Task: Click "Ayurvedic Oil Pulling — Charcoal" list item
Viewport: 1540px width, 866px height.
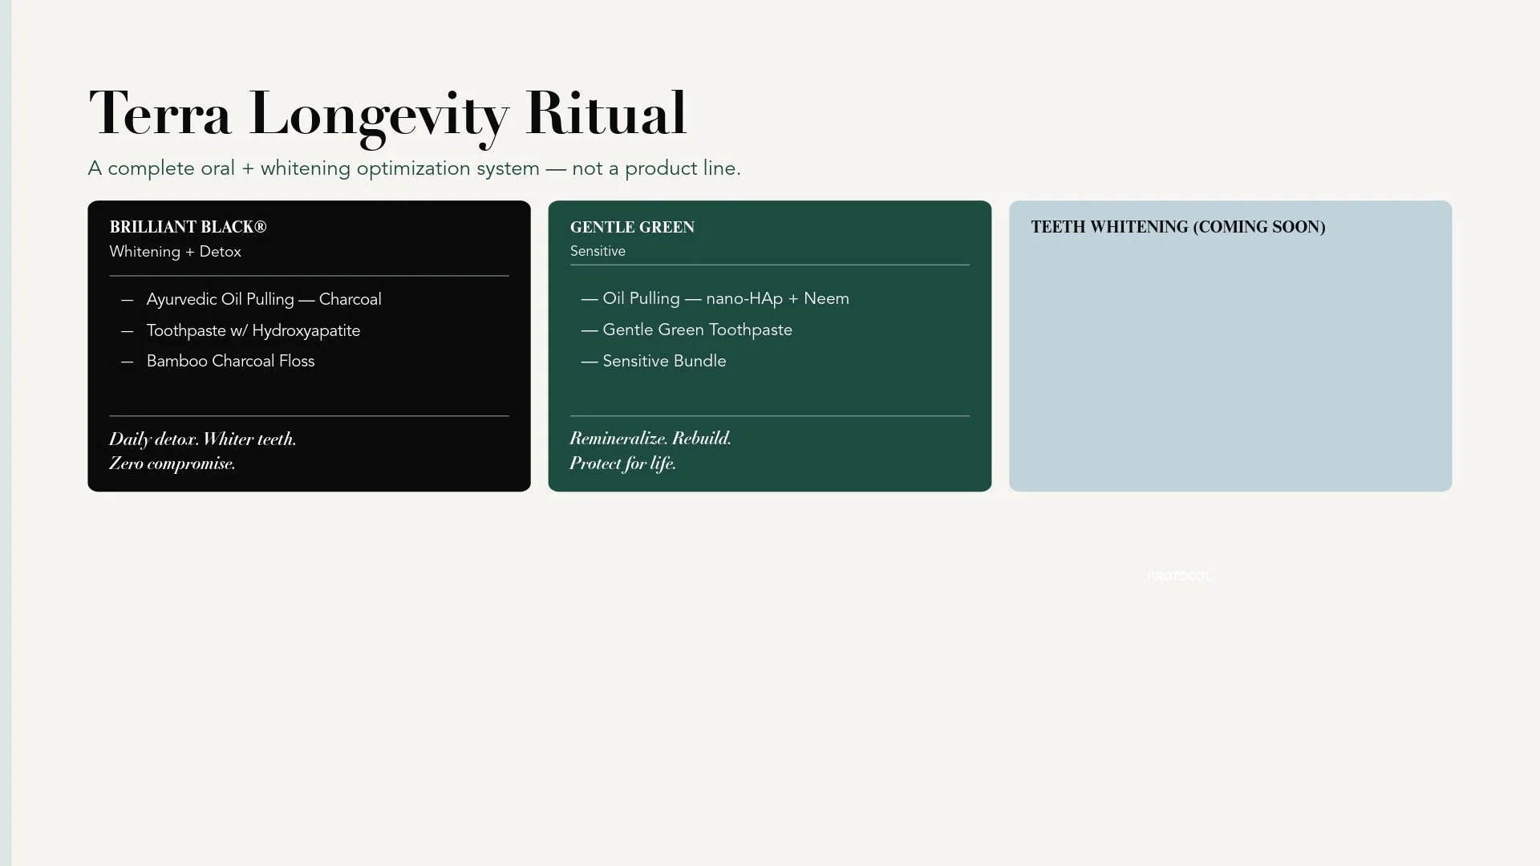Action: coord(264,299)
